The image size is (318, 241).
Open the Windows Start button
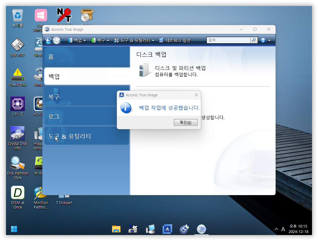14,229
